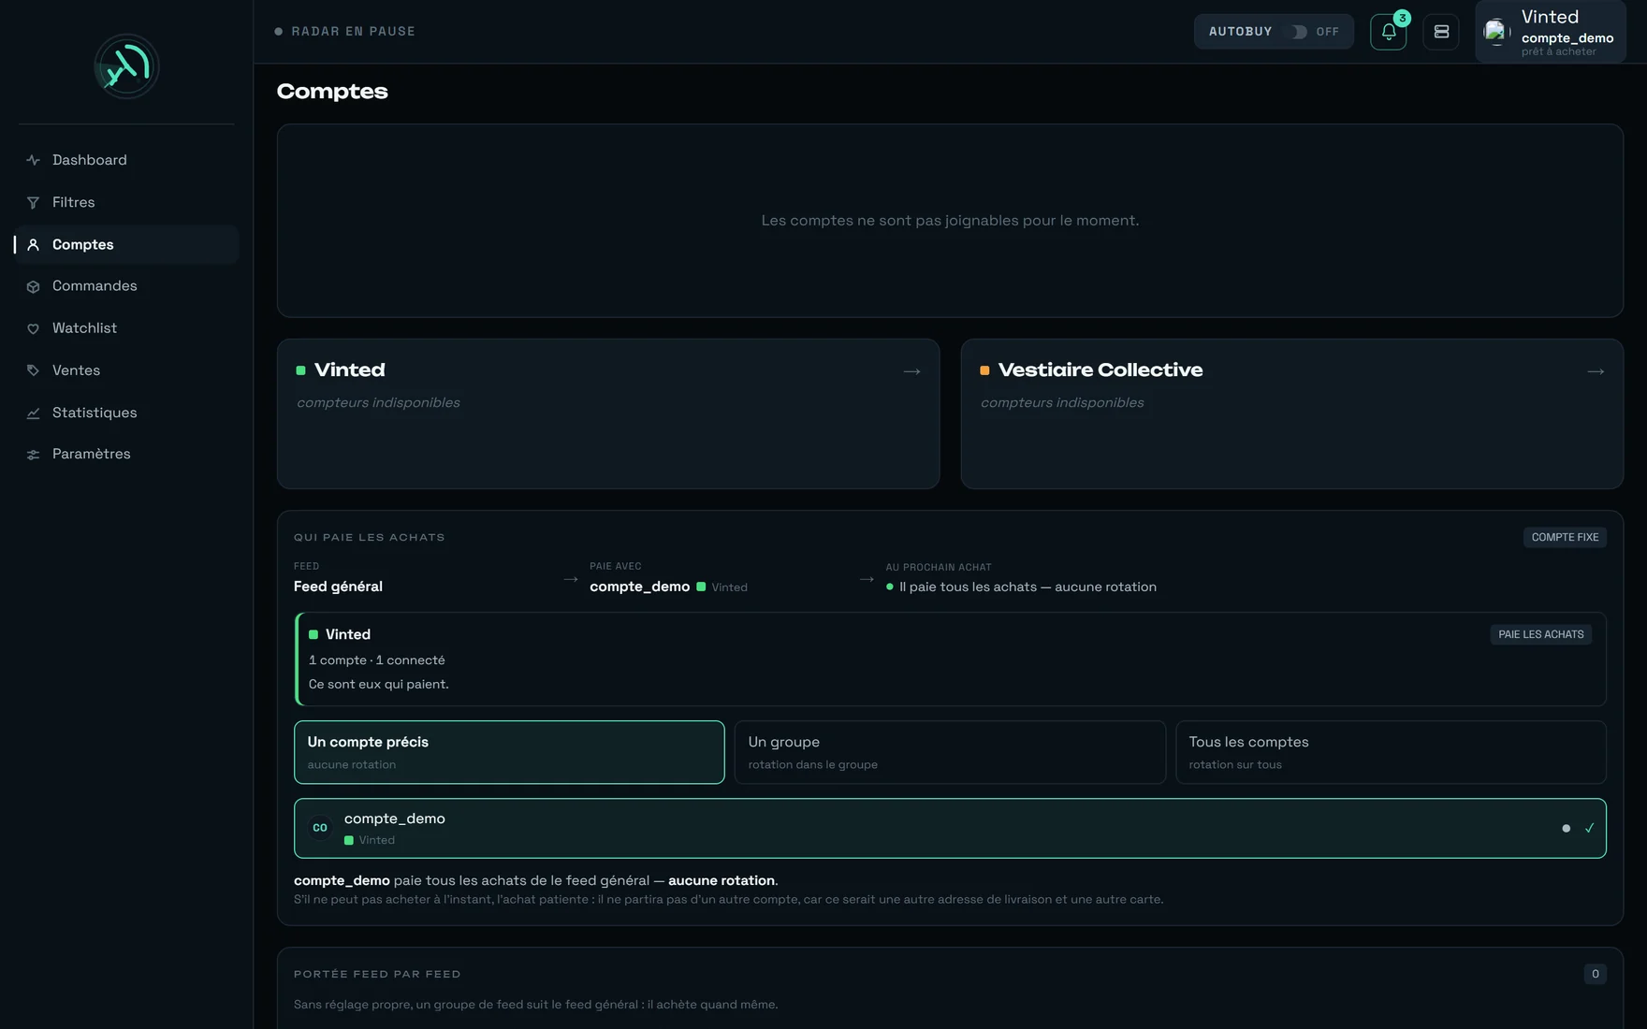Go to Commandes
This screenshot has width=1647, height=1029.
pyautogui.click(x=126, y=286)
